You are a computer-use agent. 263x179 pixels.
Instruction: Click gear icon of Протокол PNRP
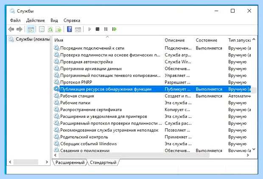(x=57, y=82)
